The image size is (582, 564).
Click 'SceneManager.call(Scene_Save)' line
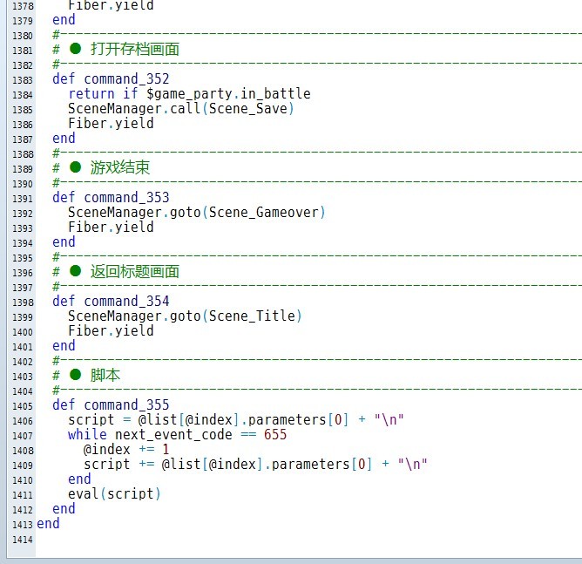click(x=180, y=109)
